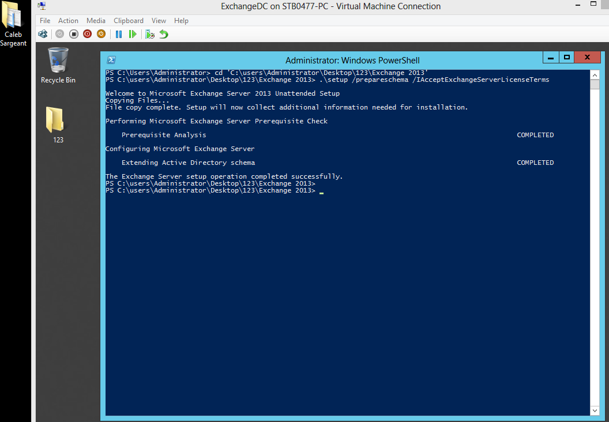Image resolution: width=609 pixels, height=422 pixels.
Task: Create a checkpoint via the toolbar icon
Action: click(x=150, y=34)
